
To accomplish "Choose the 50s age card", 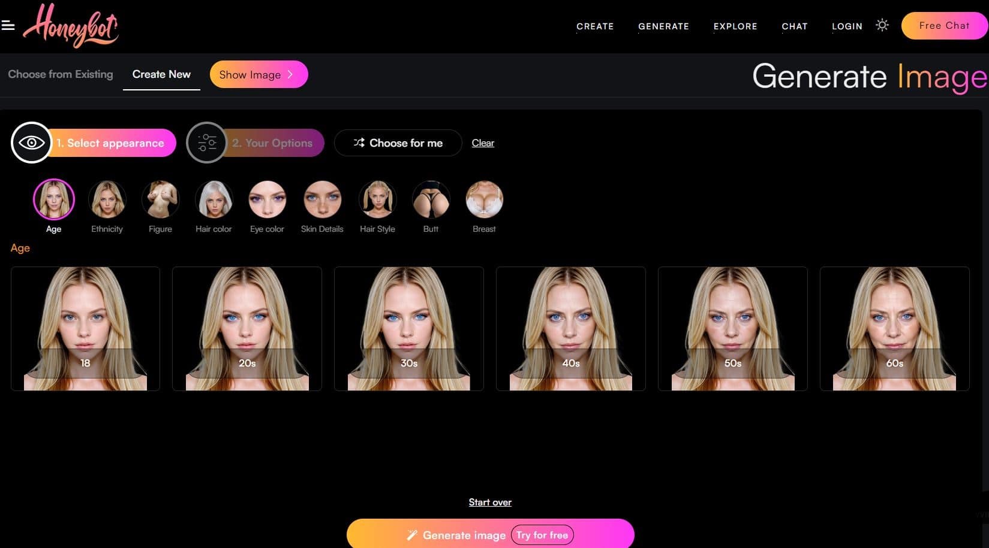I will 733,329.
